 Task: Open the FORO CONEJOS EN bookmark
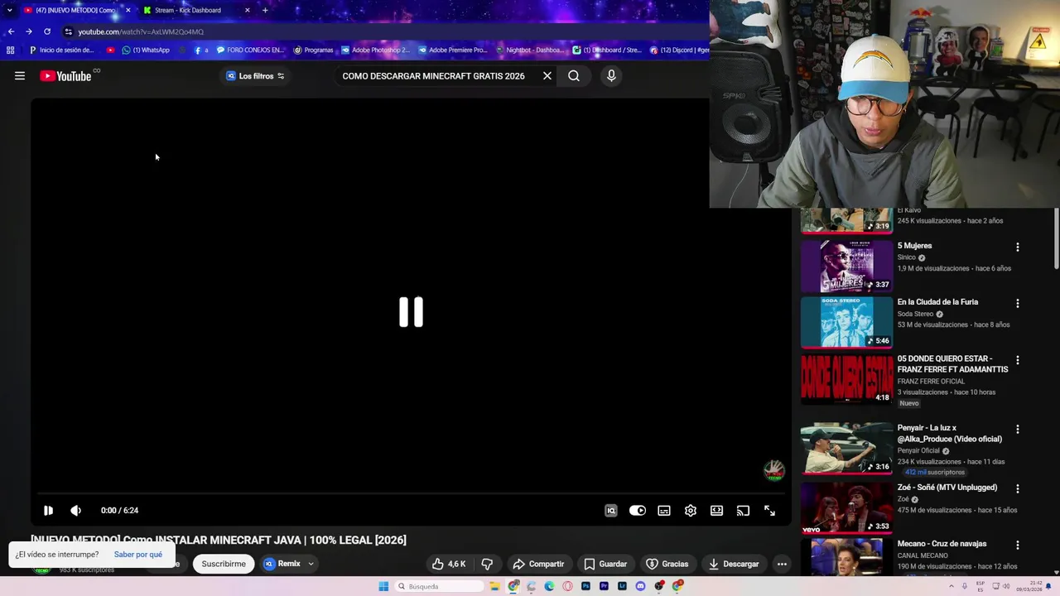[250, 50]
